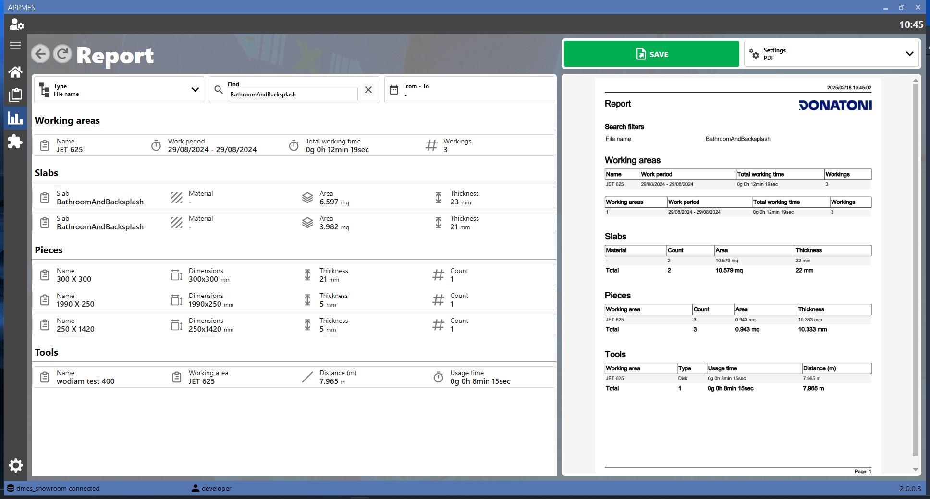This screenshot has height=499, width=930.
Task: Click the version number 2.0.0.3
Action: pos(910,488)
